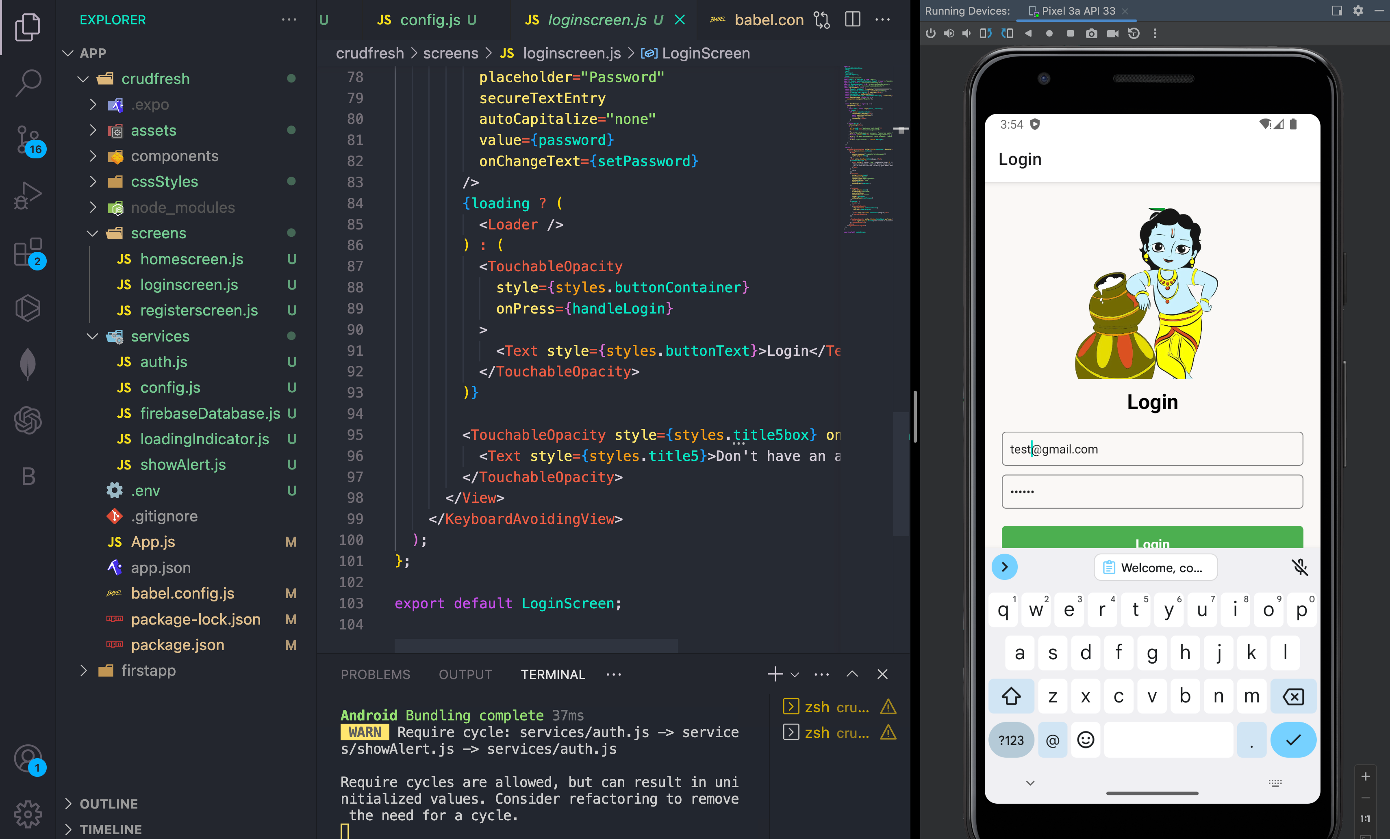The image size is (1390, 839).
Task: Toggle the keyboard shift key
Action: (x=1011, y=696)
